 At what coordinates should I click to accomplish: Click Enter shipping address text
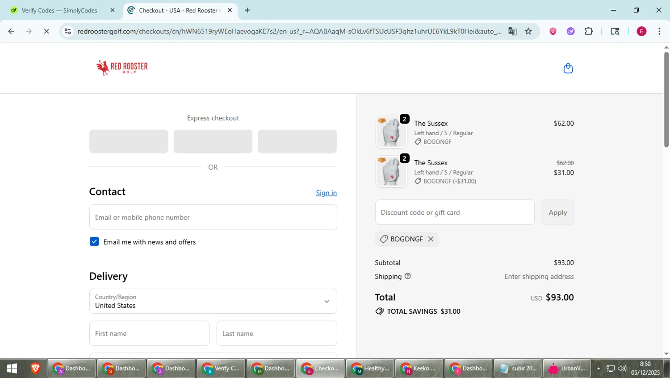[x=539, y=277]
